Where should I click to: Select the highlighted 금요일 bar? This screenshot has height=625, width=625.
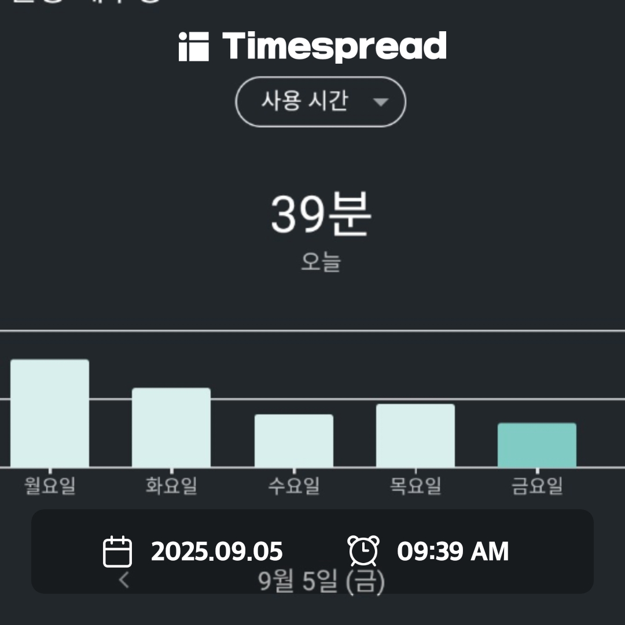537,445
